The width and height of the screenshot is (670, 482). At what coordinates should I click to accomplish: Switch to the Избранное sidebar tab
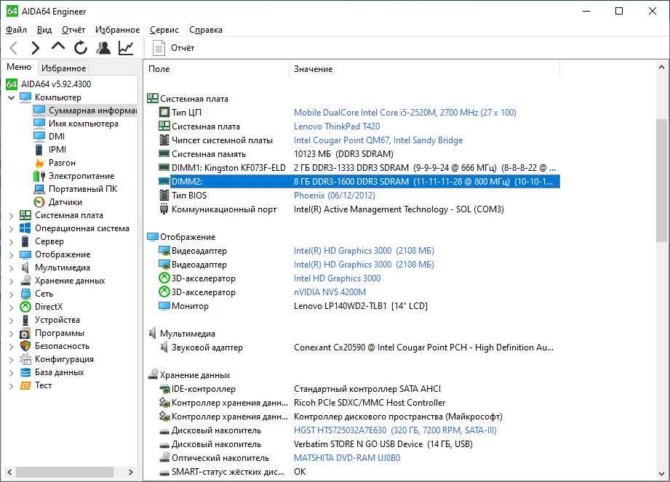click(x=64, y=68)
